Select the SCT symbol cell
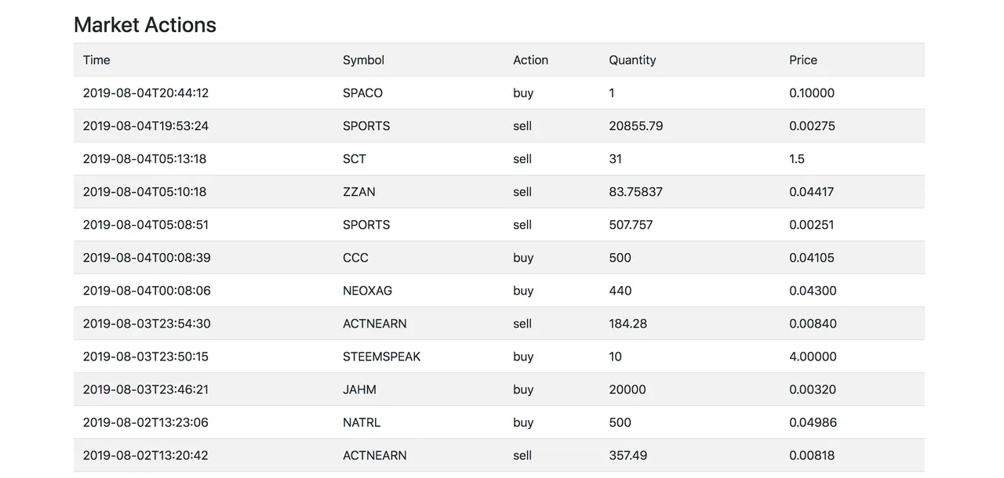1004x478 pixels. click(x=355, y=159)
